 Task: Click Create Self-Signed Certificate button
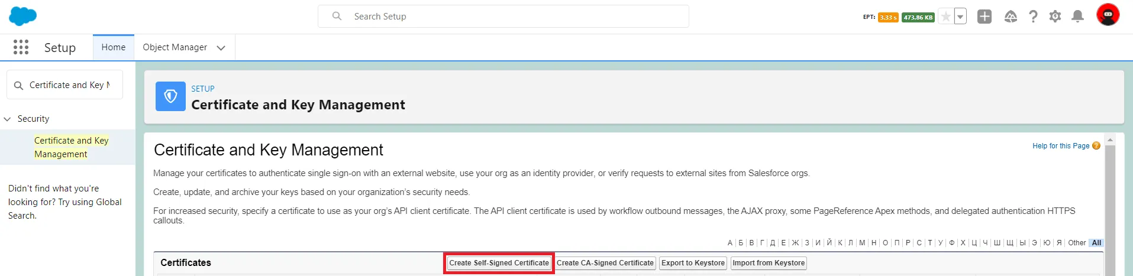pyautogui.click(x=499, y=263)
